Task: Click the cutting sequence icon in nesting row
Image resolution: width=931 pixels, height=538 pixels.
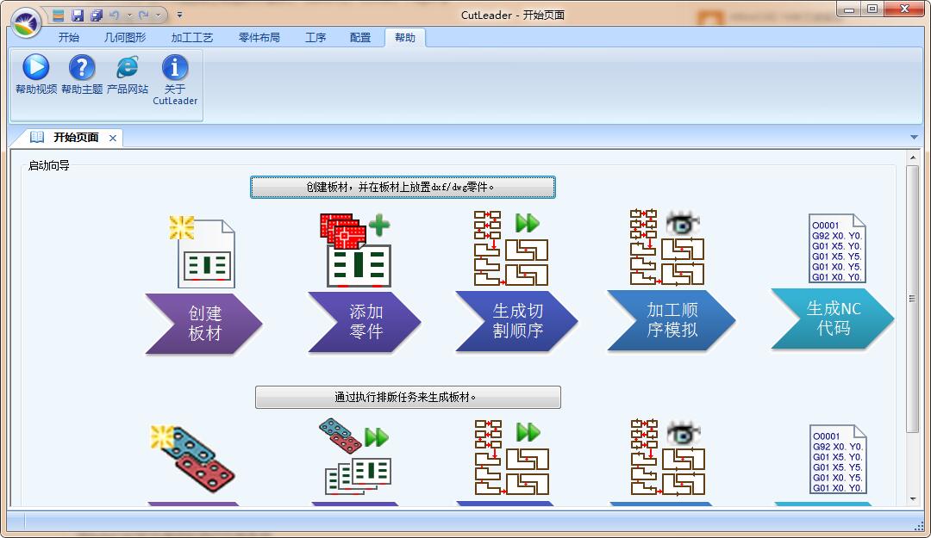Action: 512,457
